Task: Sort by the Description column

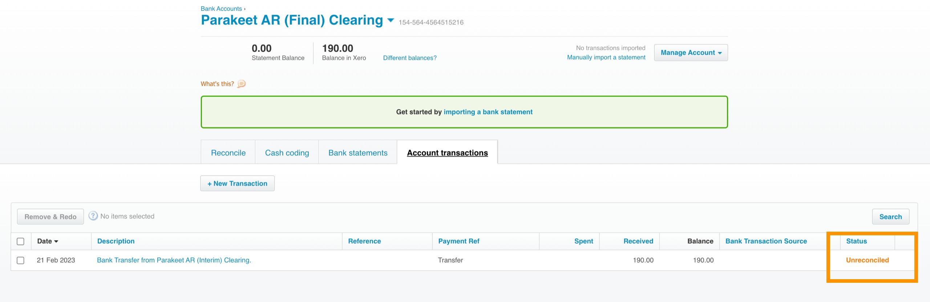Action: pyautogui.click(x=116, y=241)
